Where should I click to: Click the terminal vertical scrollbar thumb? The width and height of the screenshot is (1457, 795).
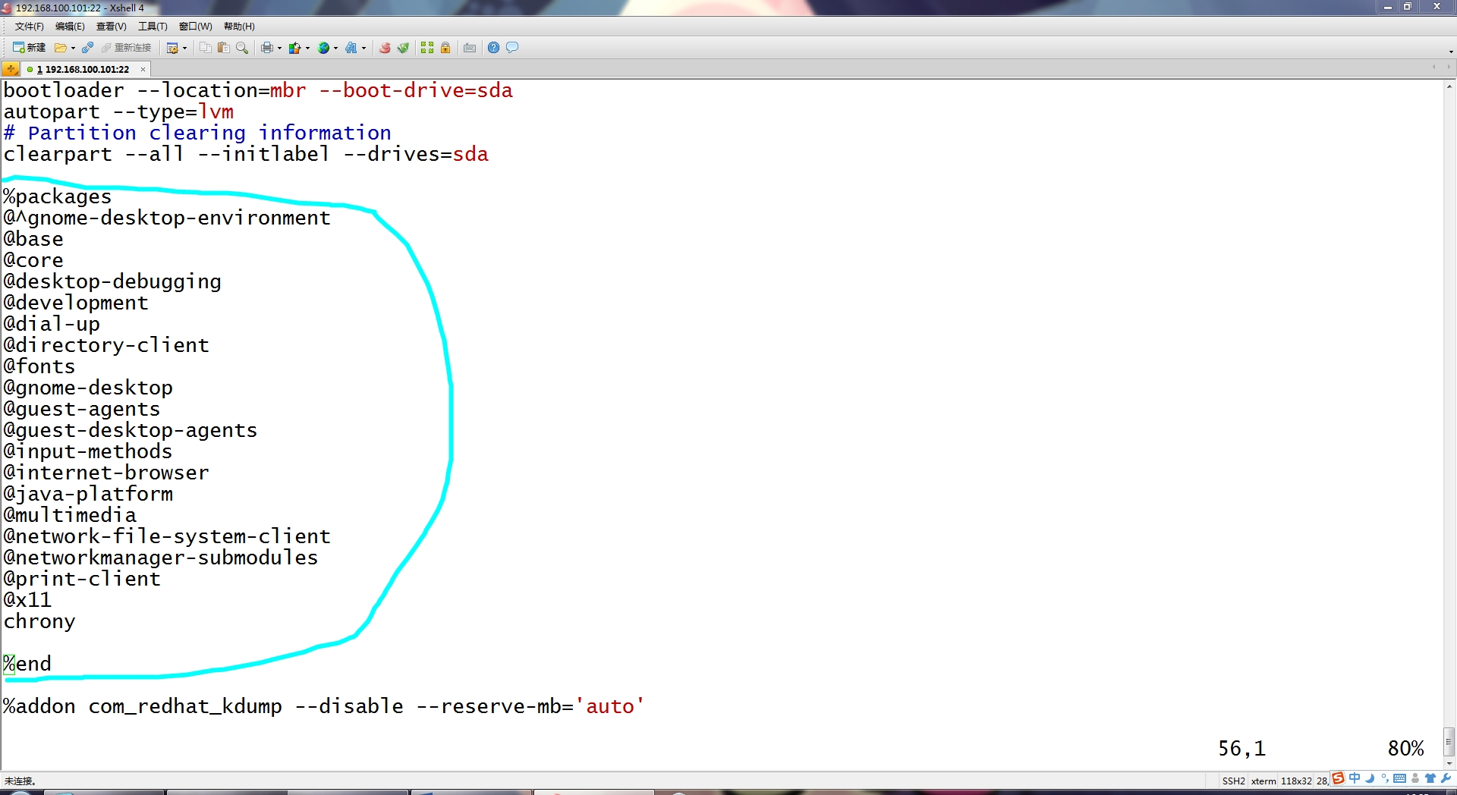[x=1449, y=742]
